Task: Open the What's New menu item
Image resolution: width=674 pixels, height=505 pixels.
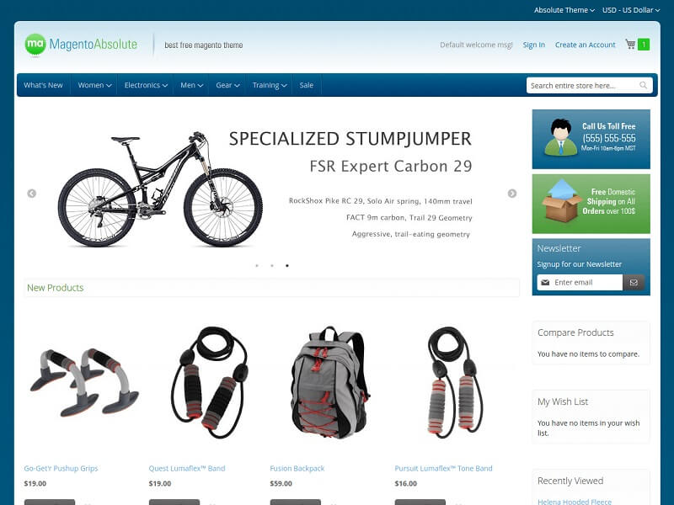Action: pyautogui.click(x=44, y=85)
